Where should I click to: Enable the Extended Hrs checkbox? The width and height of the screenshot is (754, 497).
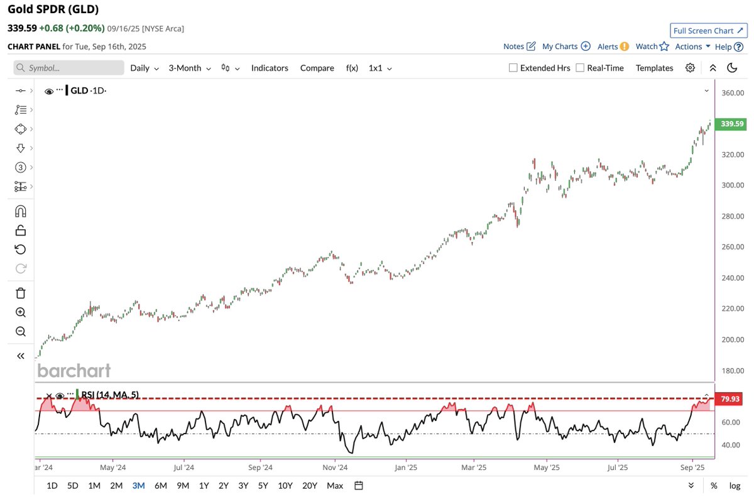(x=513, y=68)
